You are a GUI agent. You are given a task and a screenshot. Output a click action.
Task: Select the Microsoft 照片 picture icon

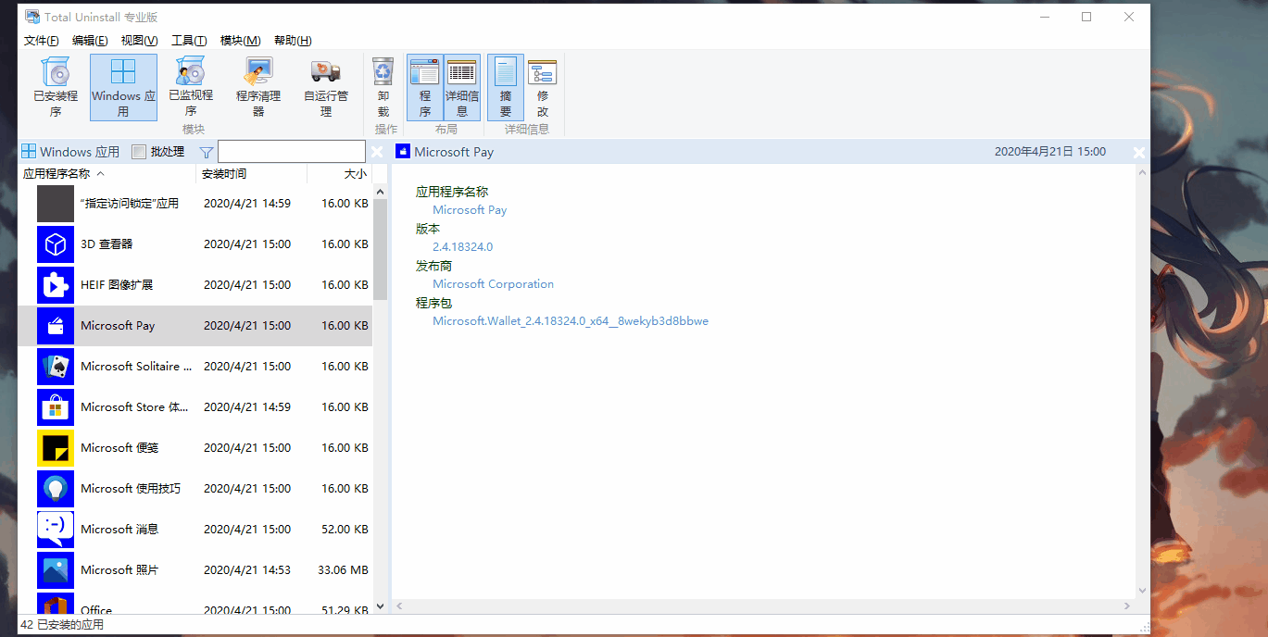(x=56, y=570)
